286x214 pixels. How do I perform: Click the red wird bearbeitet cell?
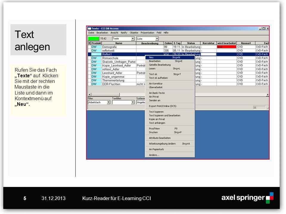click(226, 47)
